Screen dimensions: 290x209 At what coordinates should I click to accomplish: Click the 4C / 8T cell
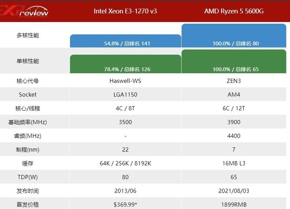click(x=125, y=108)
